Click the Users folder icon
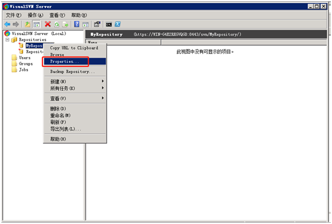This screenshot has width=332, height=224. 14,58
